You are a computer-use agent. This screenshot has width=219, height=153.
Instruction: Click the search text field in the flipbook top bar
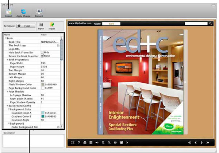point(196,24)
